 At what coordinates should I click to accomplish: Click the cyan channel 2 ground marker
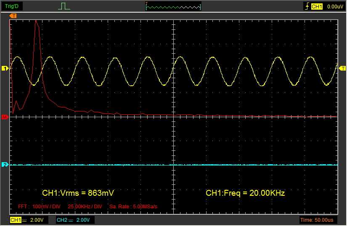5,165
